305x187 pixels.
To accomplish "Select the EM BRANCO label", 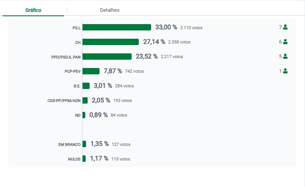I will [69, 145].
